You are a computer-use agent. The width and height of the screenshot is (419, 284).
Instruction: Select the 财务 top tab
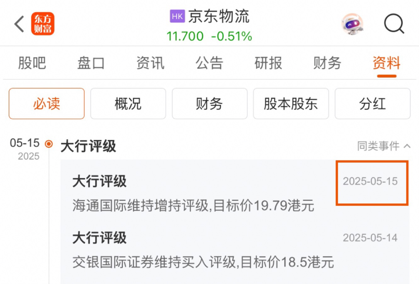click(x=327, y=63)
